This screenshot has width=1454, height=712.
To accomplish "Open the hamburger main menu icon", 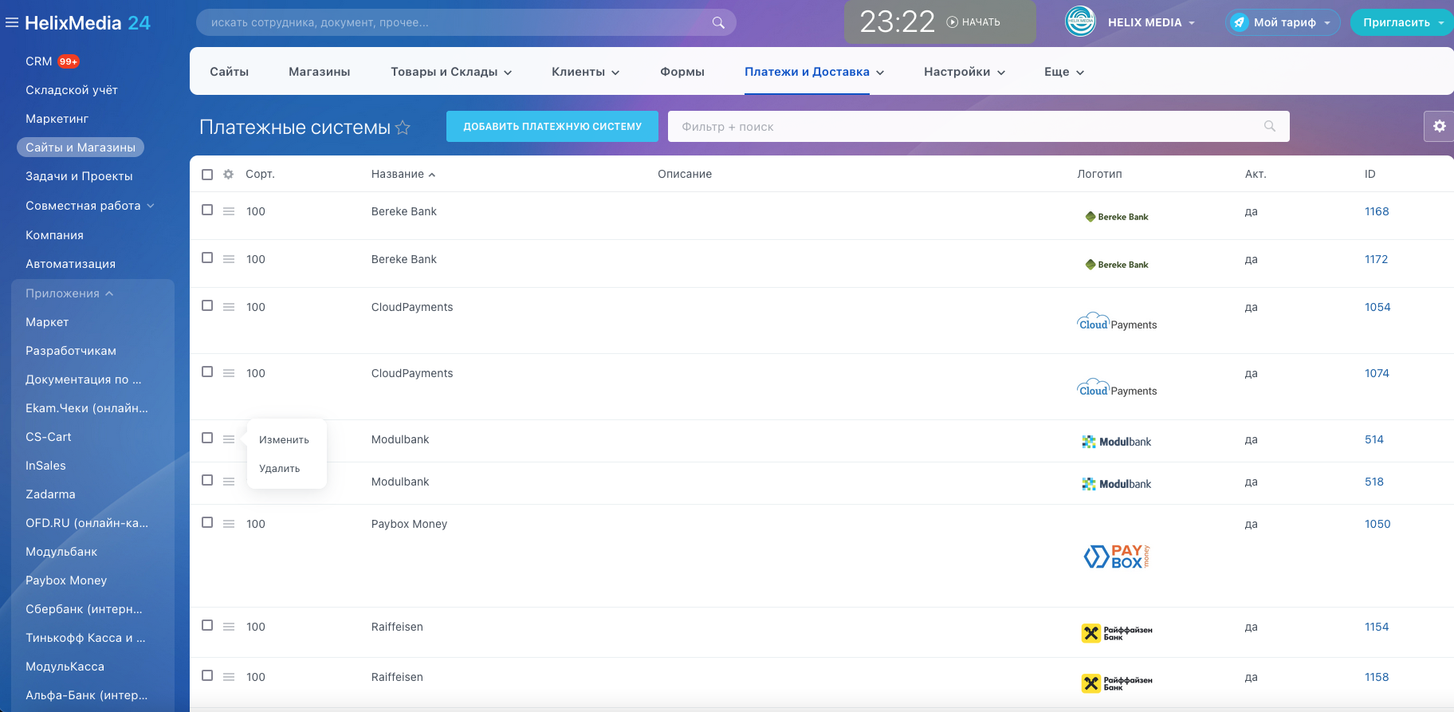I will 12,23.
